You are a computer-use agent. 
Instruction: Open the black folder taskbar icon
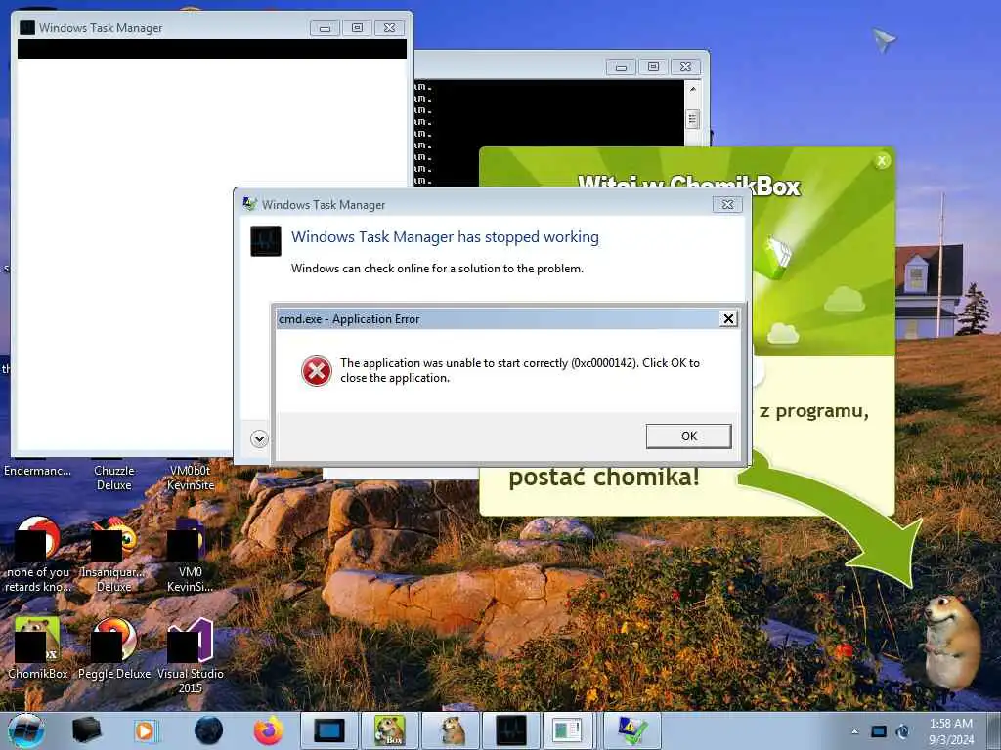coord(86,730)
